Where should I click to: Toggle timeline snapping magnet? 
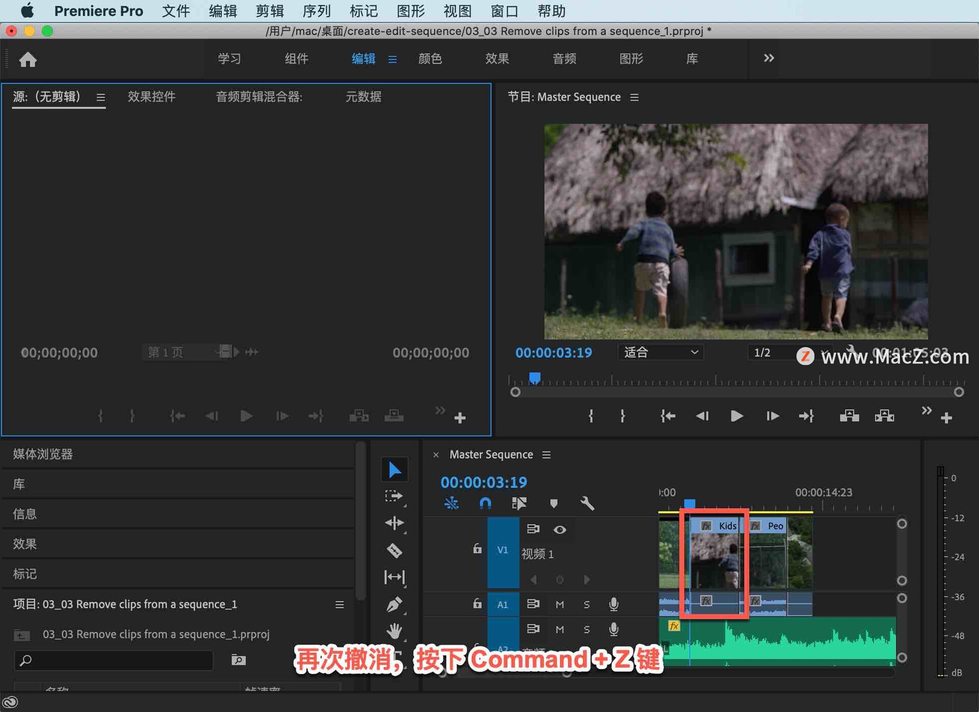[485, 504]
